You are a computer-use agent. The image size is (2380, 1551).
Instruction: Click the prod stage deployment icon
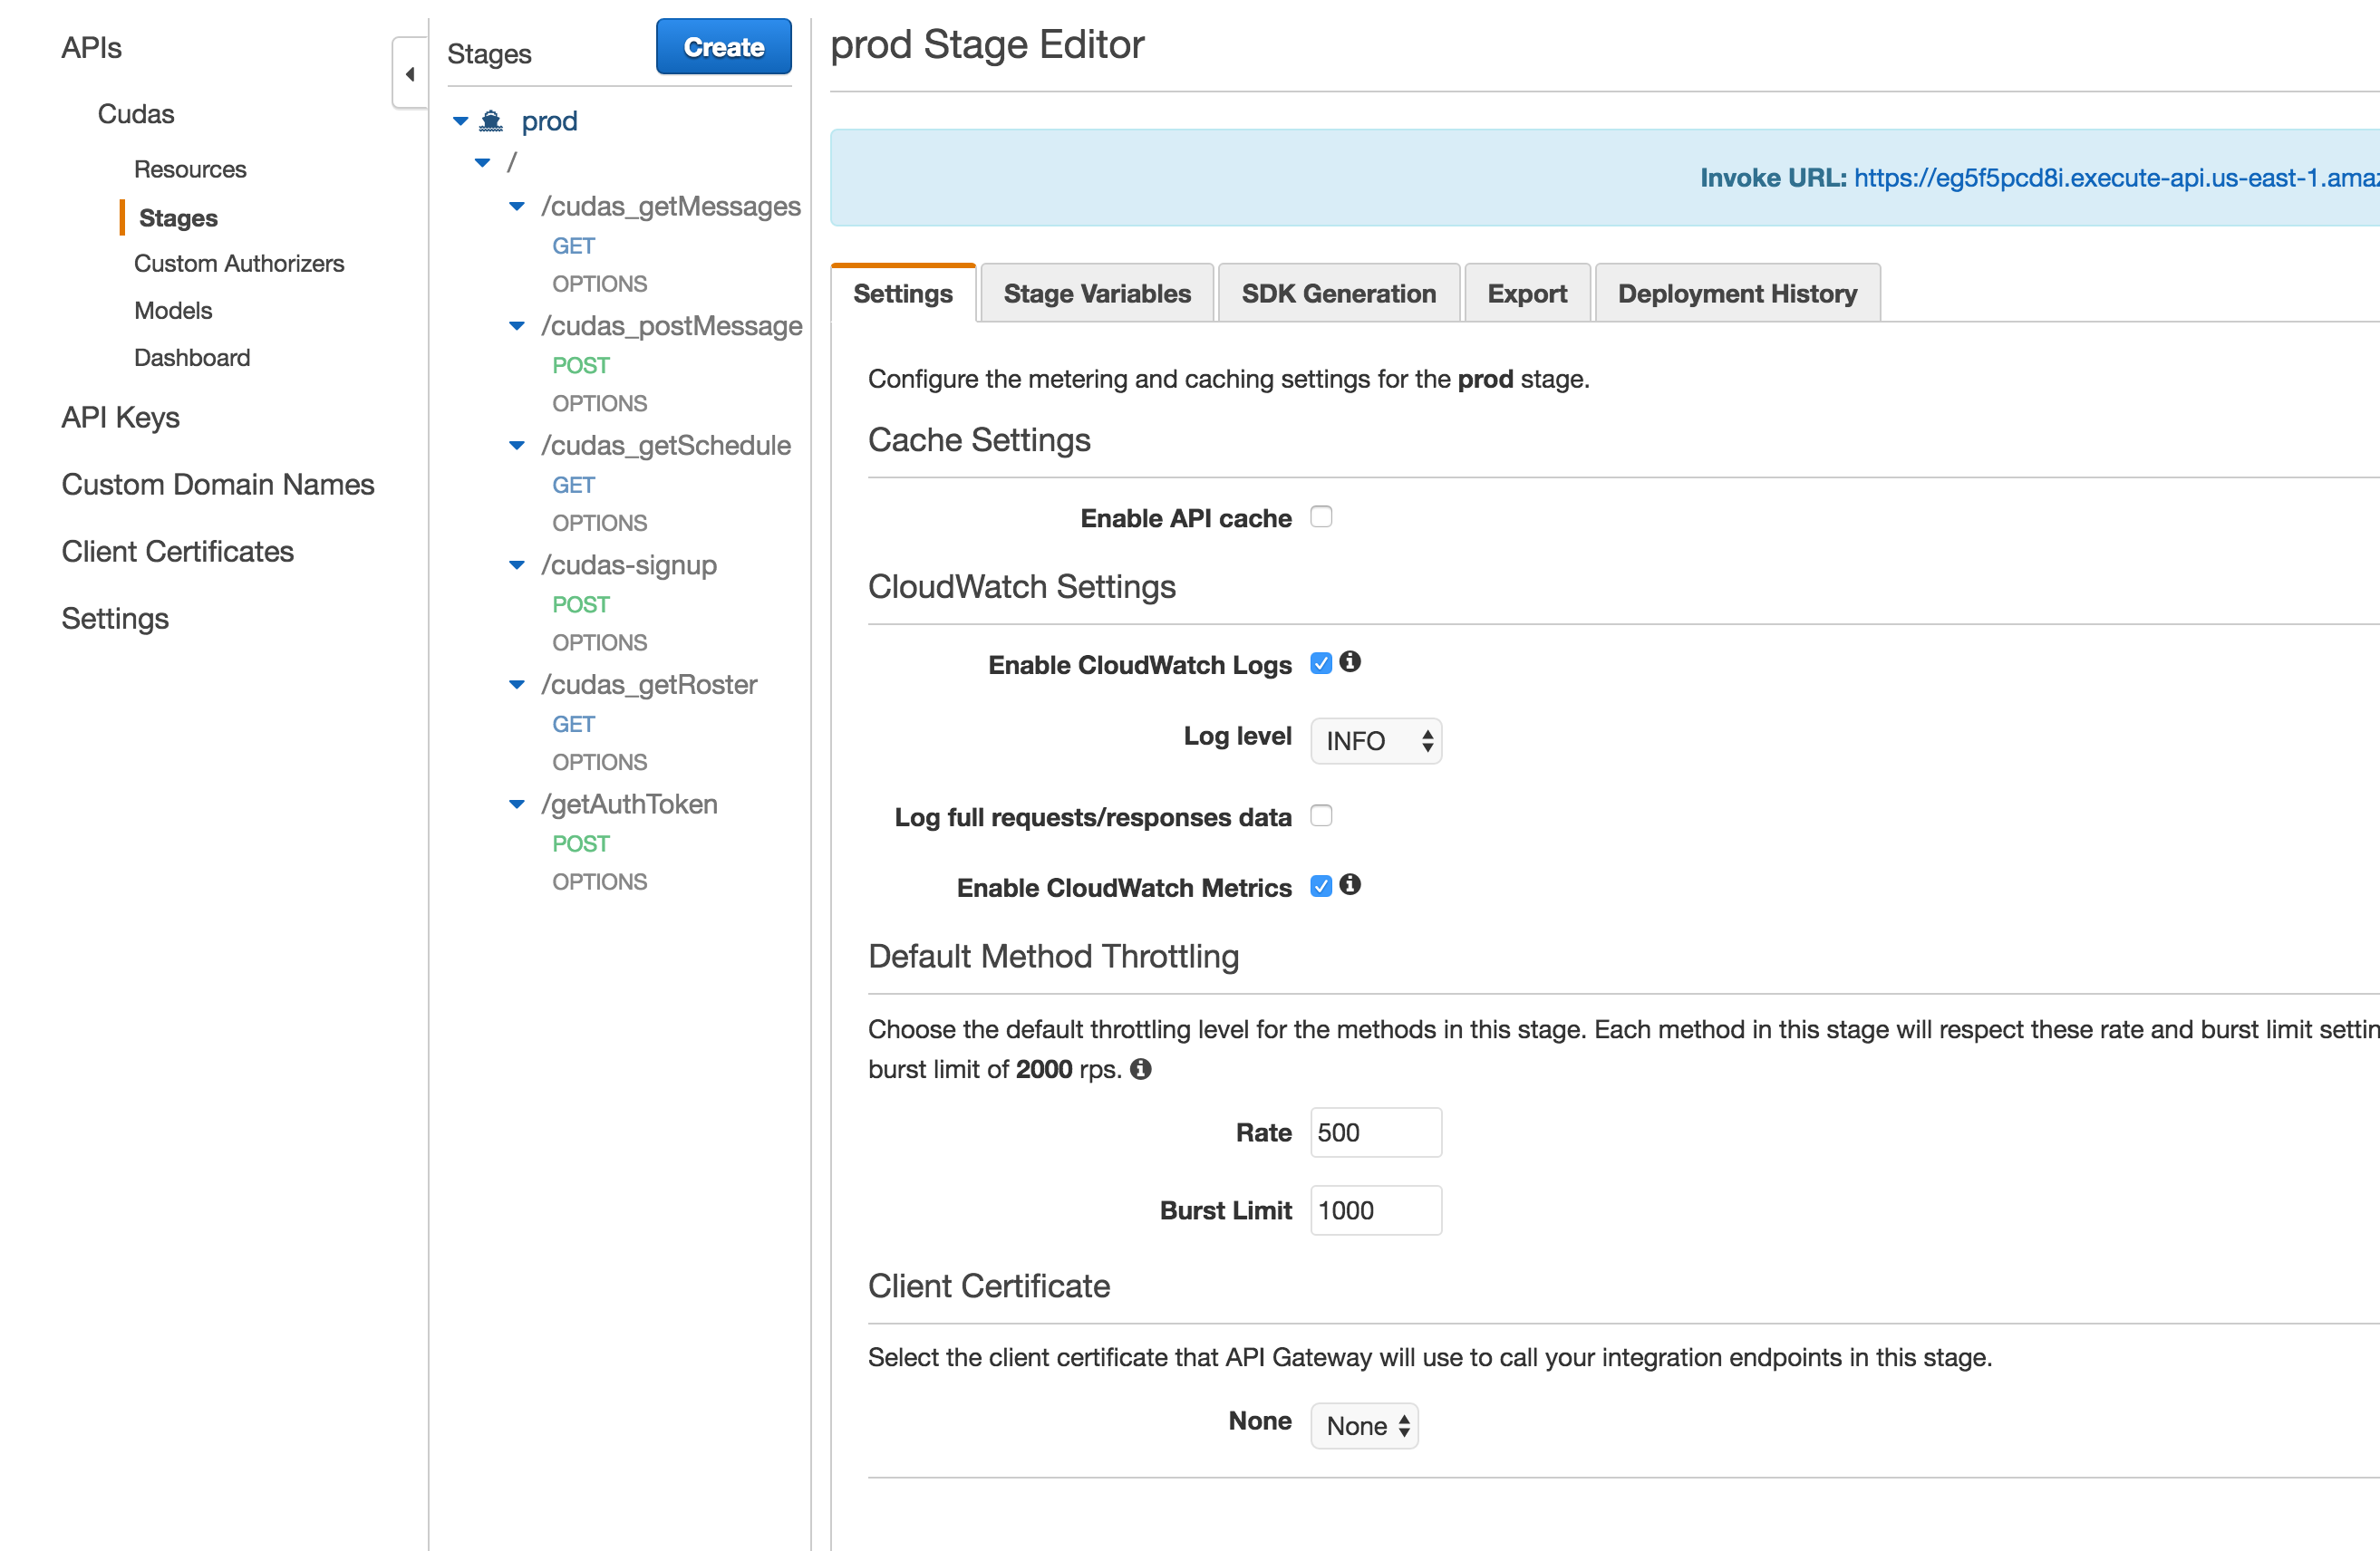coord(490,120)
